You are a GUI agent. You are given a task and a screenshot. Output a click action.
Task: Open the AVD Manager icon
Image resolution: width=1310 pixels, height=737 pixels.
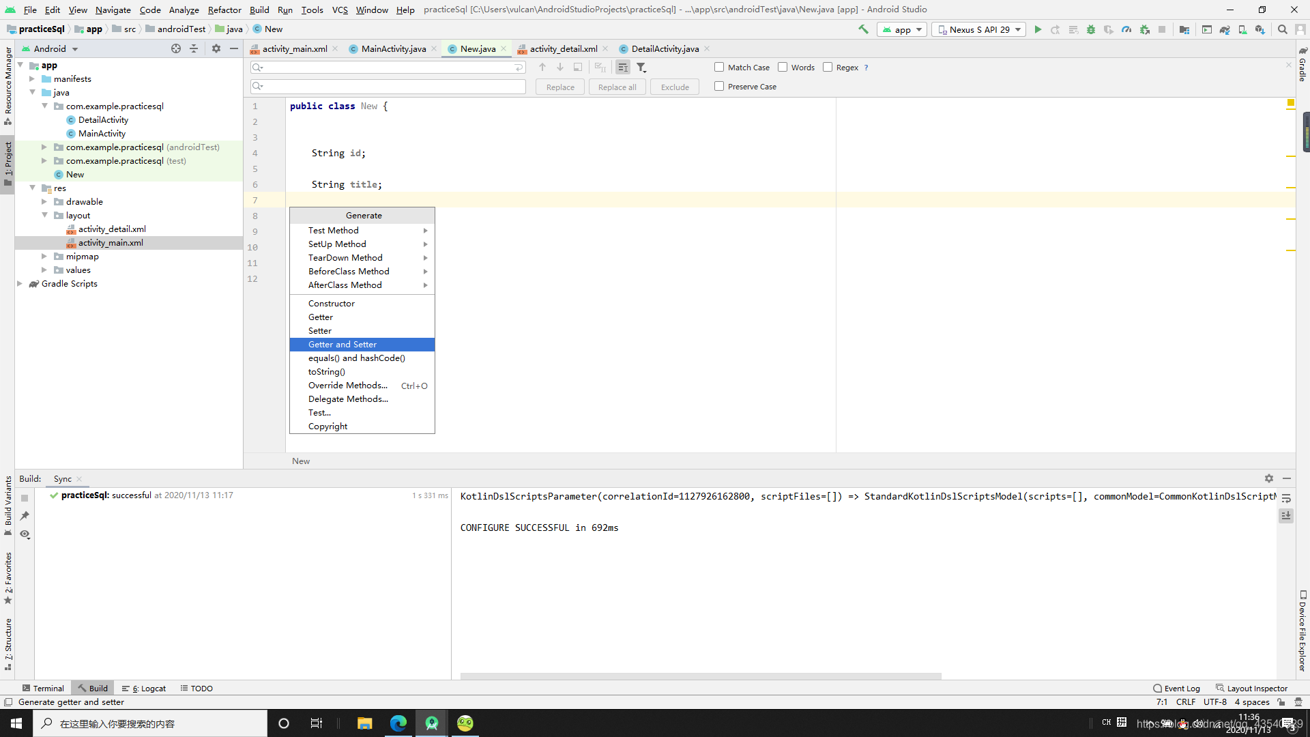1242,29
